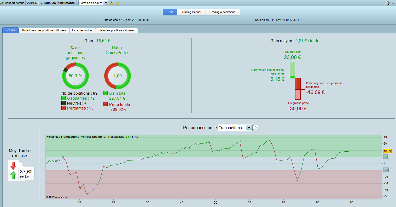This screenshot has height=207, width=396.
Task: Click the warning triangle next to Semaine en cours
Action: point(112,3)
